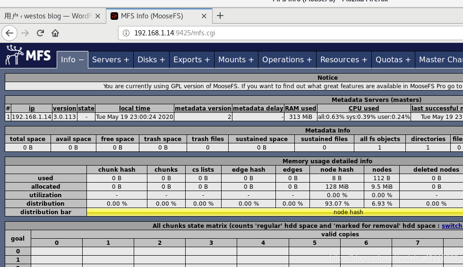Image resolution: width=463 pixels, height=267 pixels.
Task: Click the directories column header
Action: [x=428, y=139]
